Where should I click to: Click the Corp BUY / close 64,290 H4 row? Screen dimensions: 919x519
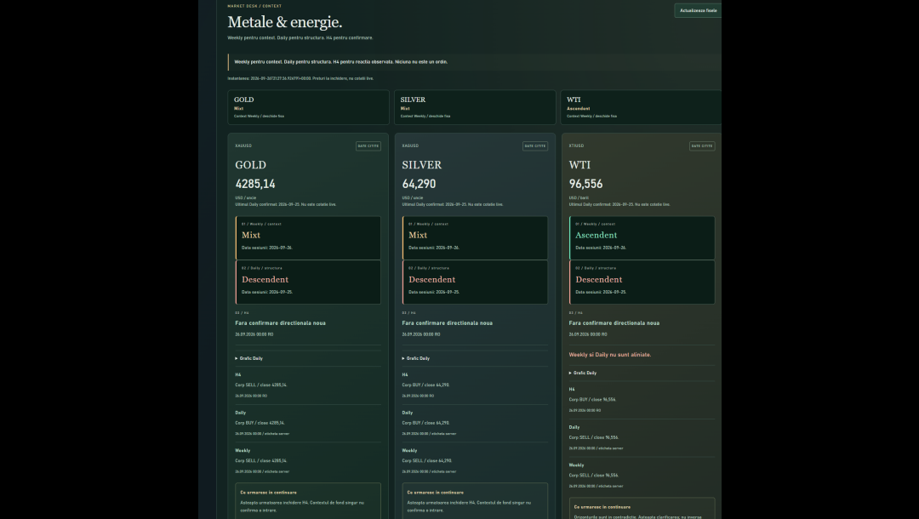426,385
